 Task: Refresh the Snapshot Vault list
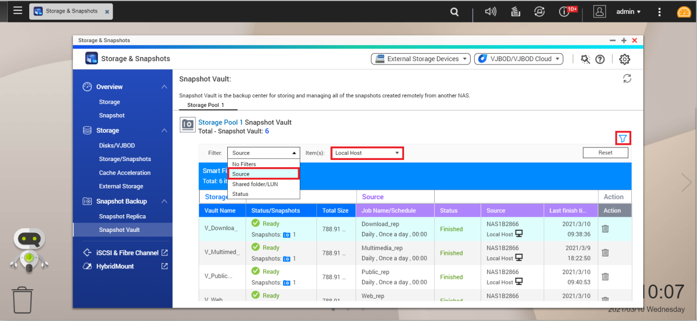point(627,79)
